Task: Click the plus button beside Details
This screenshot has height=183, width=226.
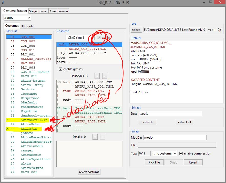Action: pos(95,137)
